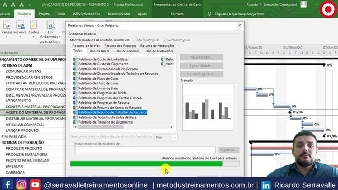Switch to Resumo dos Recursos tab
This screenshot has width=338, height=190.
(120, 46)
